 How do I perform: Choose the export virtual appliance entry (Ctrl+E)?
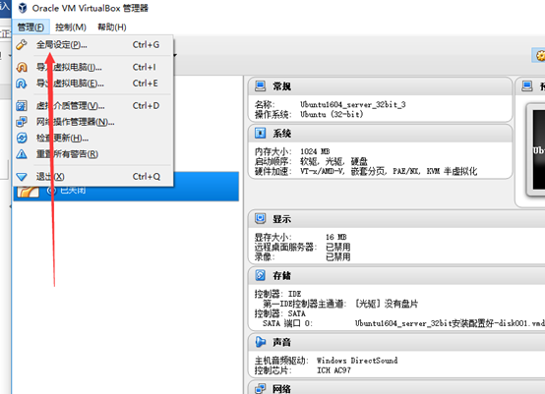(93, 84)
